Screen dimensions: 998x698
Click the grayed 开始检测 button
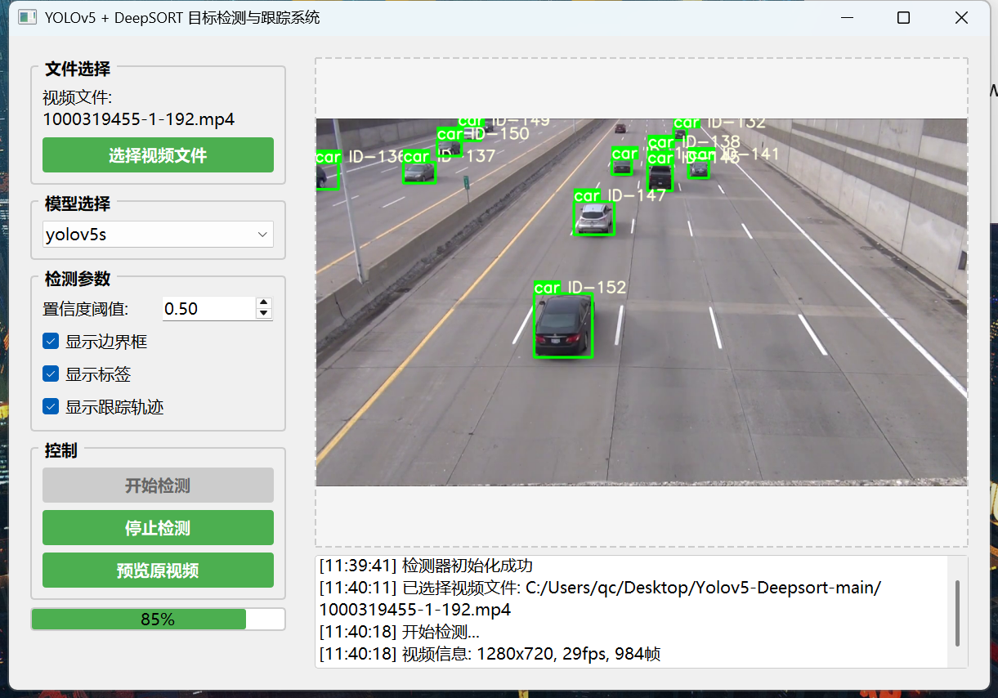tap(158, 485)
